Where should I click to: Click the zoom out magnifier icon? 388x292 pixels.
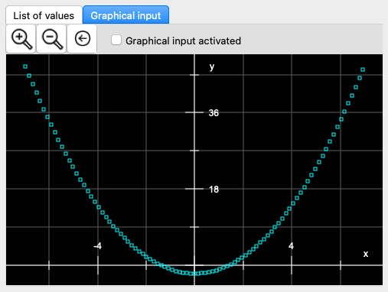51,39
